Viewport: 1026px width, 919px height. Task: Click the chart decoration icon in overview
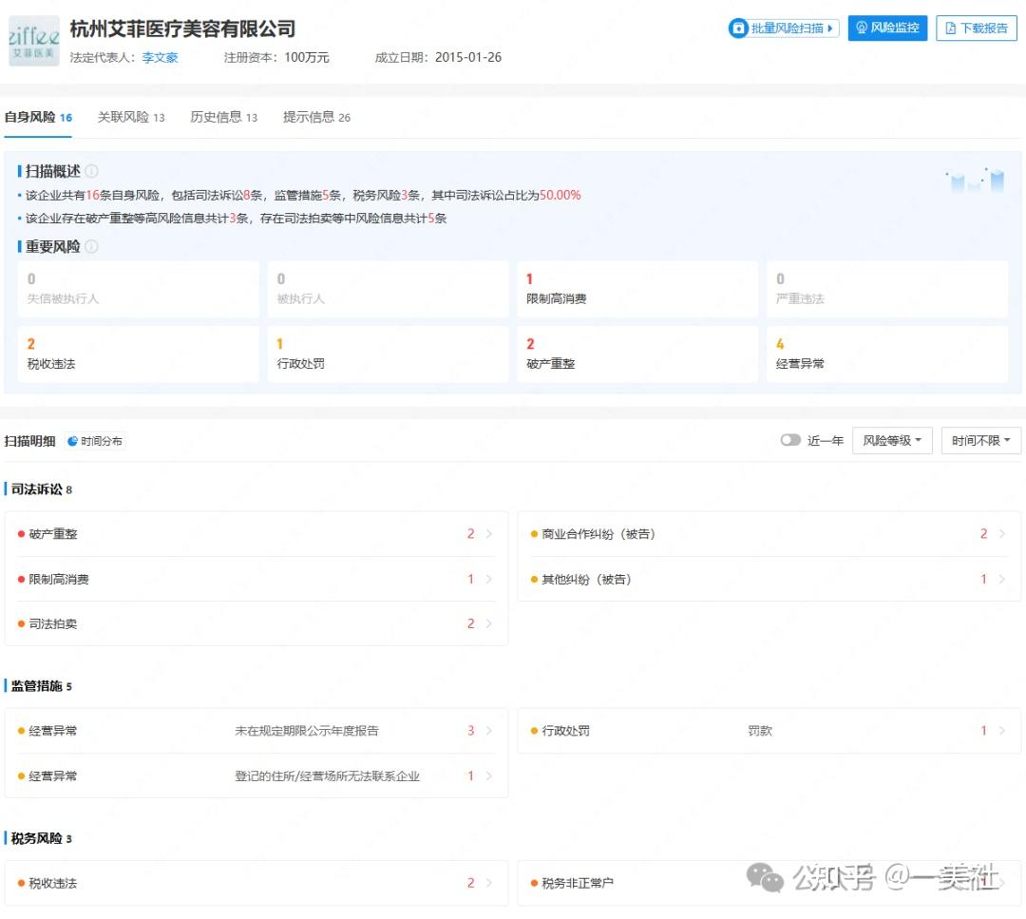pyautogui.click(x=976, y=180)
